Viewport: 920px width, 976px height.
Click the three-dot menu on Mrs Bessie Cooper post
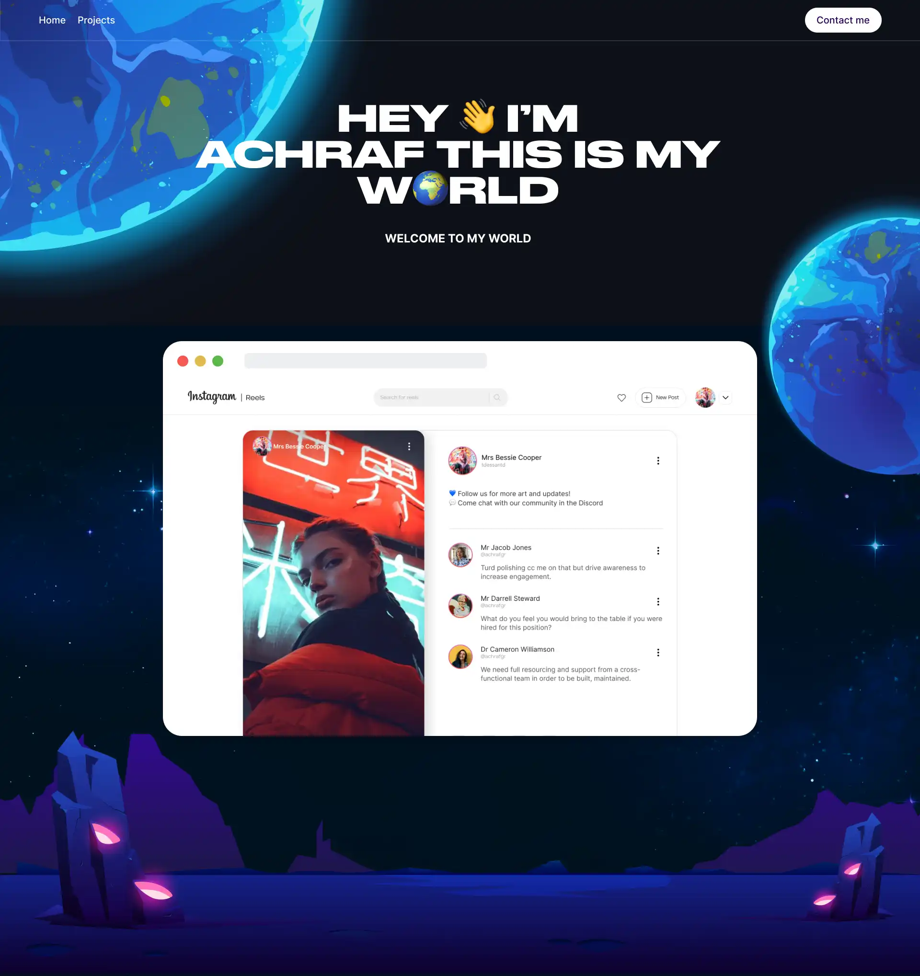[658, 460]
